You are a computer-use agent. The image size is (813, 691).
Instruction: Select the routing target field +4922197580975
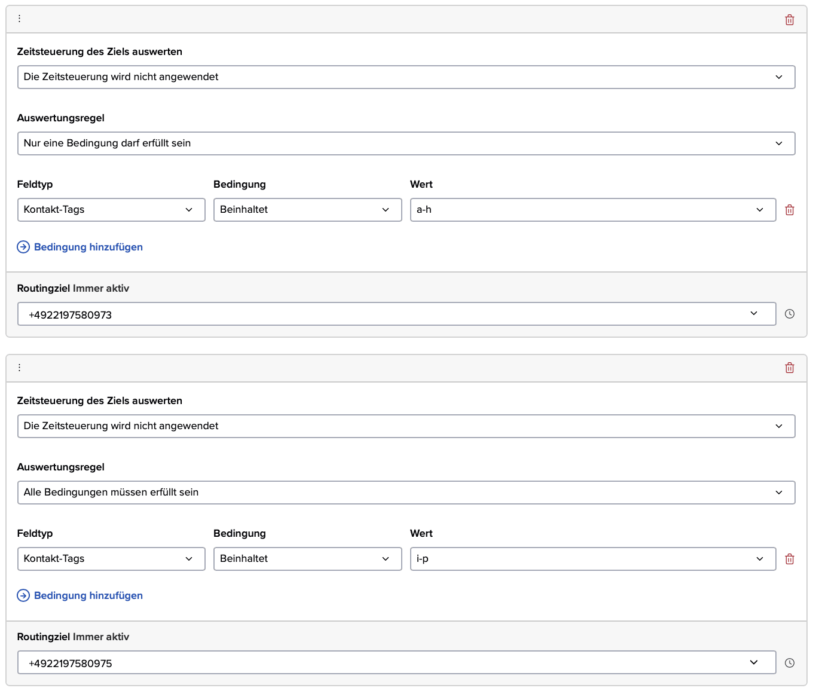396,662
